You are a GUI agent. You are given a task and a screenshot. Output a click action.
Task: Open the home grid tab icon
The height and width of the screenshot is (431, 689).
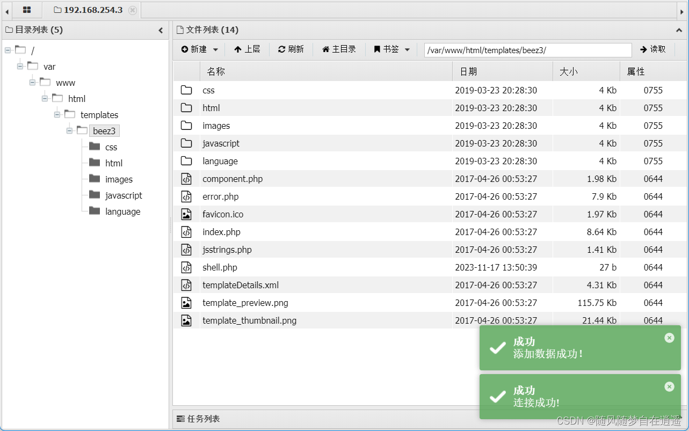(x=26, y=10)
